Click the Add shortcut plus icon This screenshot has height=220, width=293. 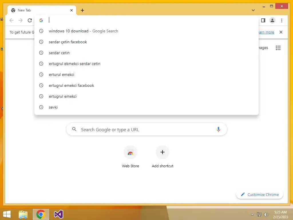163,152
